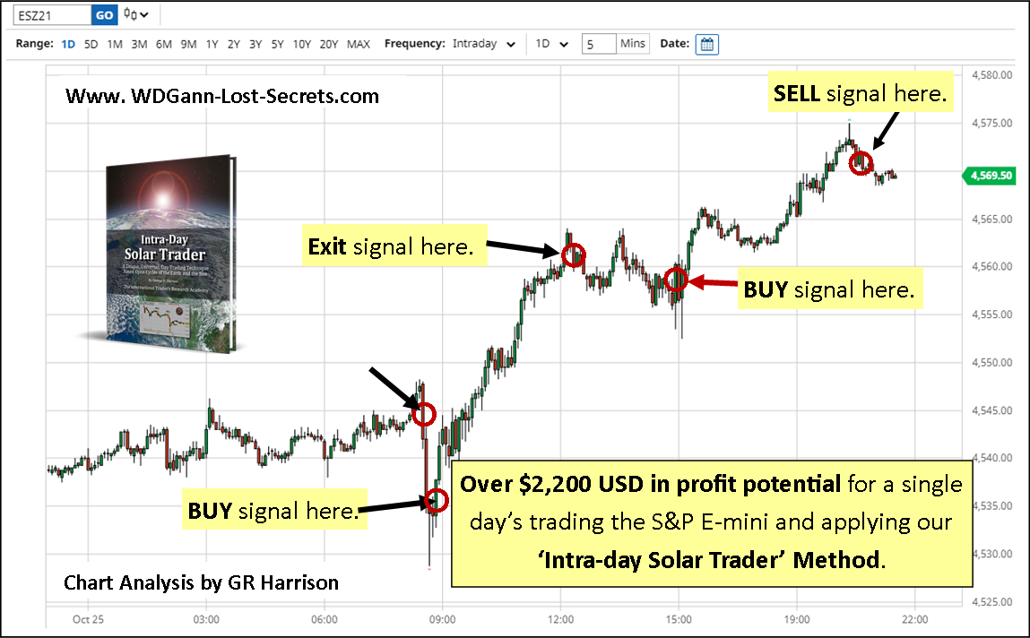Expand the 1D period dropdown

coord(551,44)
